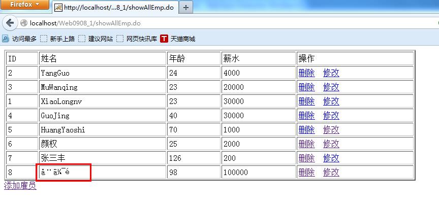The height and width of the screenshot is (206, 439).
Task: Click the name cell HuangYaoshi
Action: pyautogui.click(x=103, y=130)
